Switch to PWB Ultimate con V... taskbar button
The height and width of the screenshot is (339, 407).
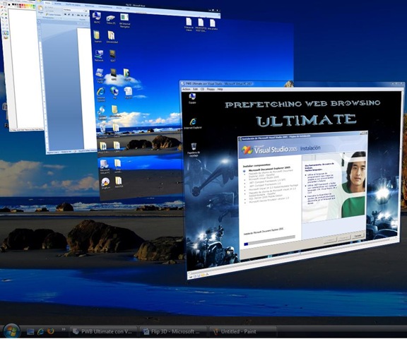103,331
